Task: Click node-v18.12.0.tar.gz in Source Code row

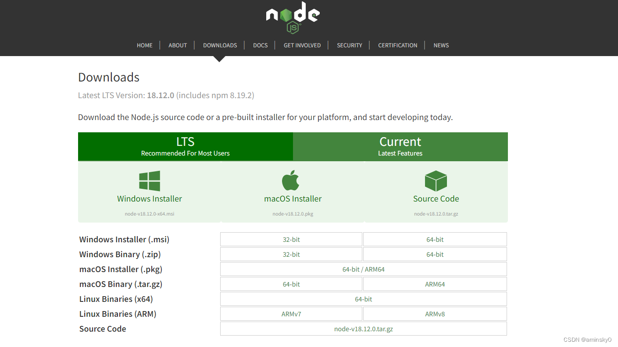Action: pyautogui.click(x=364, y=329)
